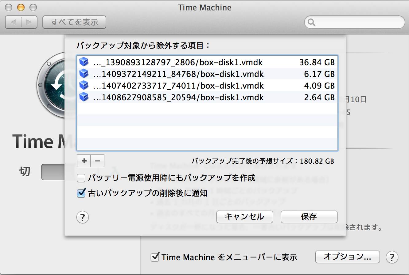Open the オプション… button
The width and height of the screenshot is (409, 275).
[x=348, y=257]
